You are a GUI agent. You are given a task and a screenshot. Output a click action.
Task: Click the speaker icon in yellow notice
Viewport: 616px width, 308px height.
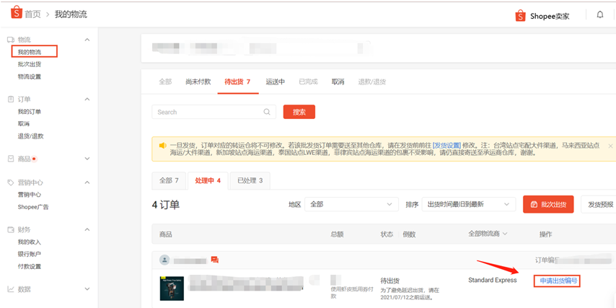pyautogui.click(x=162, y=146)
